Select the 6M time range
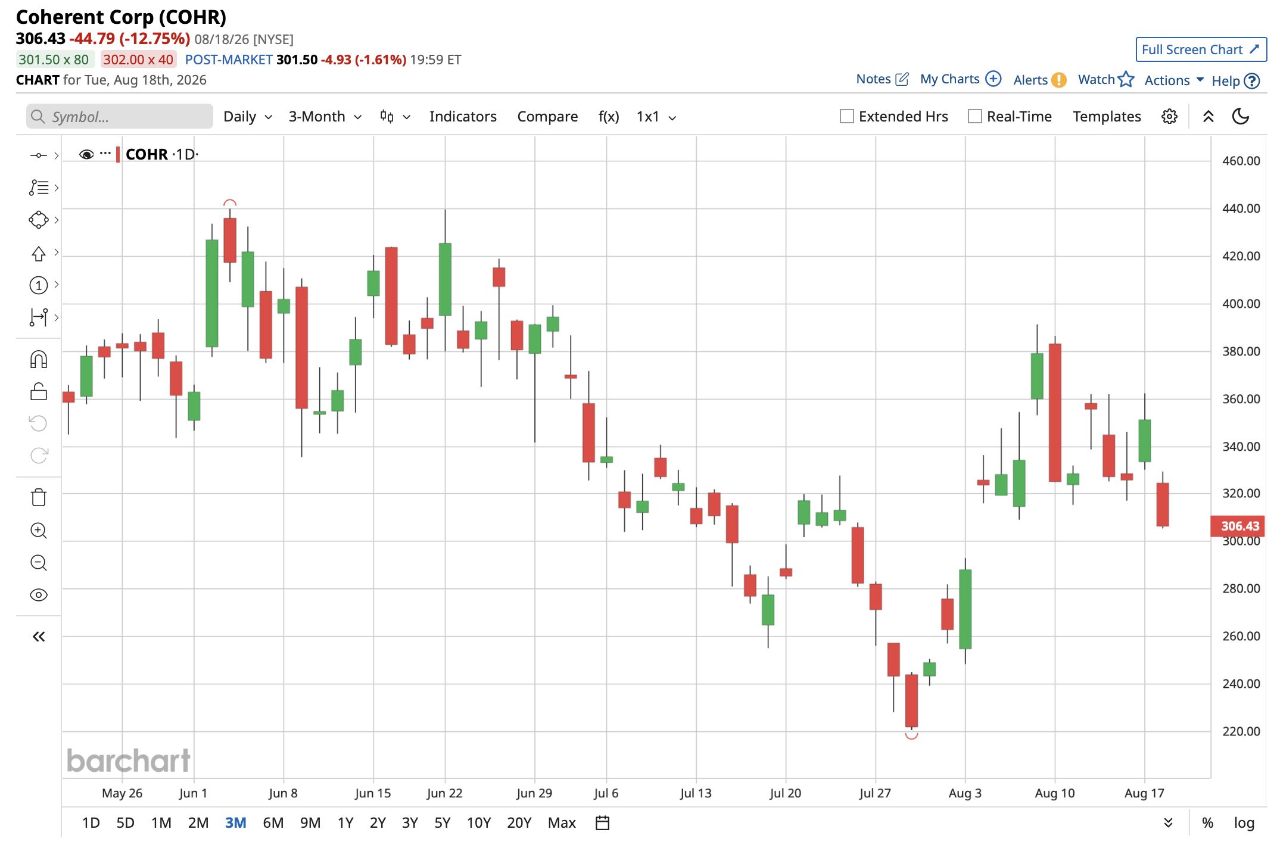The image size is (1277, 848). (273, 823)
